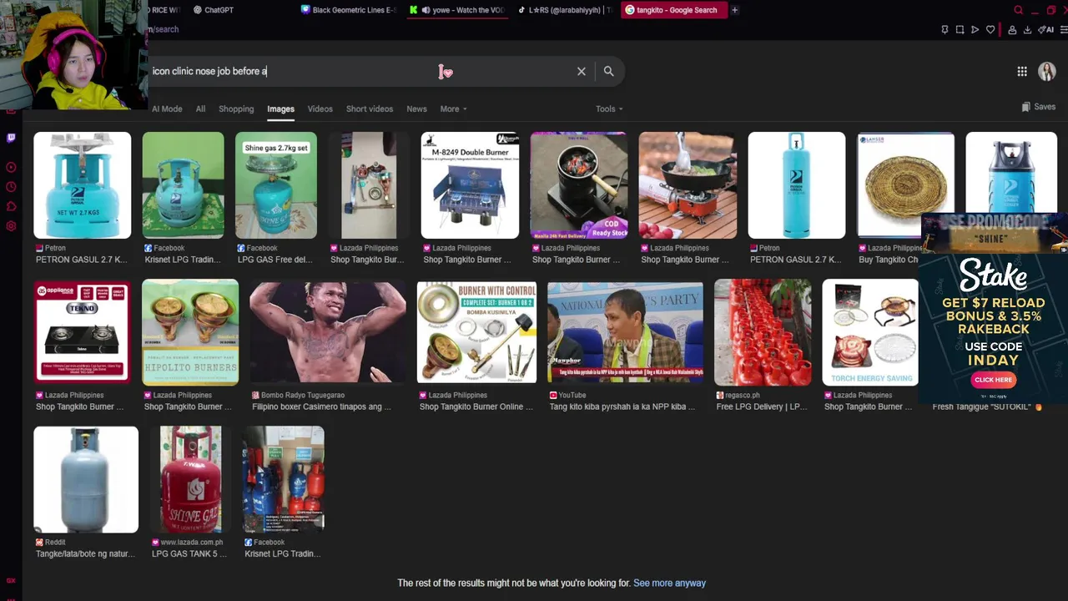The width and height of the screenshot is (1068, 601).
Task: Click the Stake ad CLICK HERE button
Action: pyautogui.click(x=993, y=380)
